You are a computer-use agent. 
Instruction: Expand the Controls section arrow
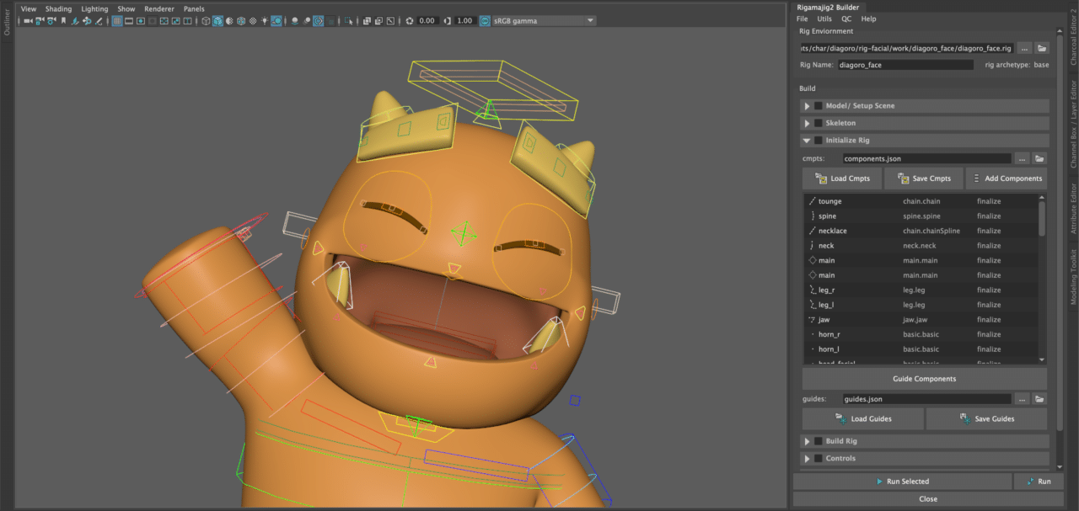point(807,459)
